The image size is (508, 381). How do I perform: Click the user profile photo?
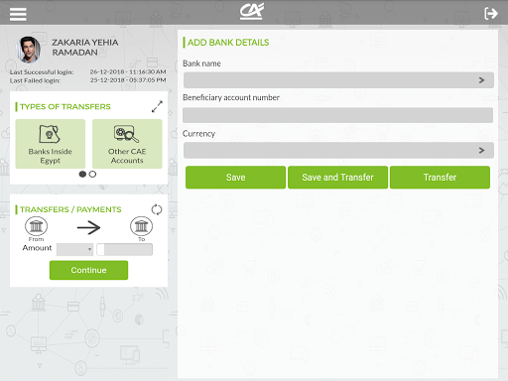[29, 50]
